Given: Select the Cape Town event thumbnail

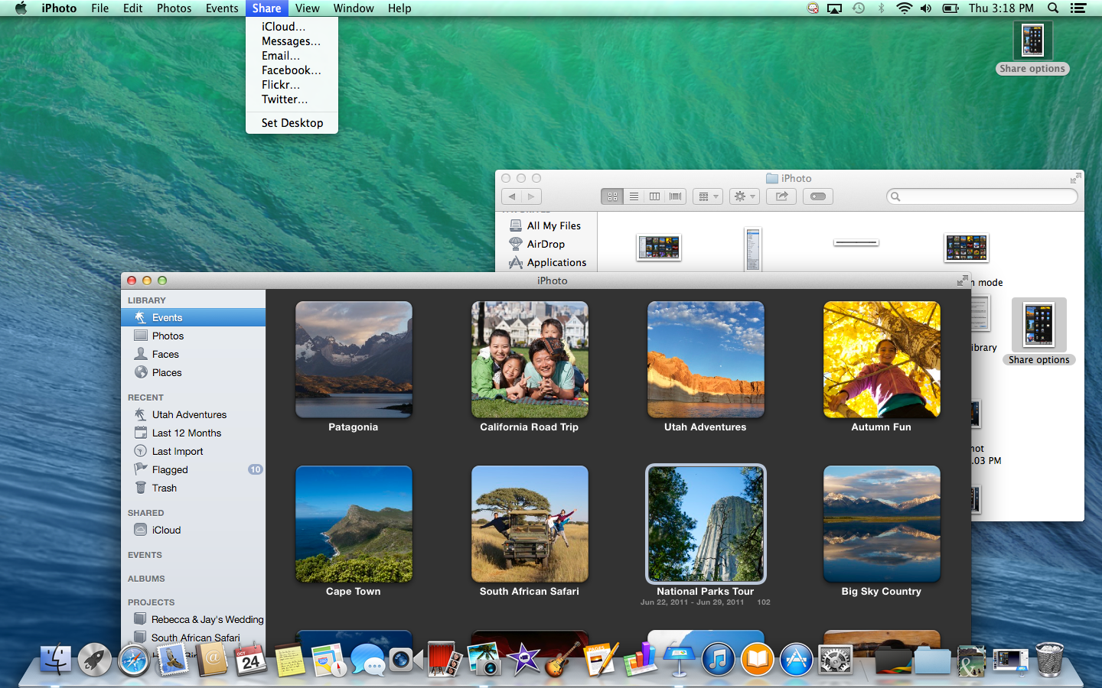Looking at the screenshot, I should pyautogui.click(x=354, y=524).
